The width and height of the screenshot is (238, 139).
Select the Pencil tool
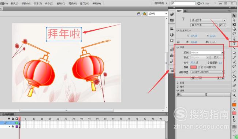234,57
